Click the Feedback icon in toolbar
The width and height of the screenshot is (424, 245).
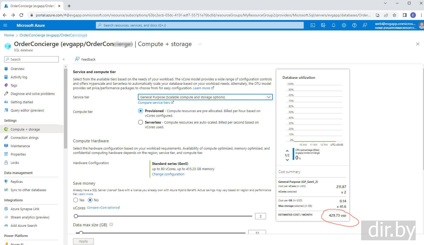pos(77,59)
